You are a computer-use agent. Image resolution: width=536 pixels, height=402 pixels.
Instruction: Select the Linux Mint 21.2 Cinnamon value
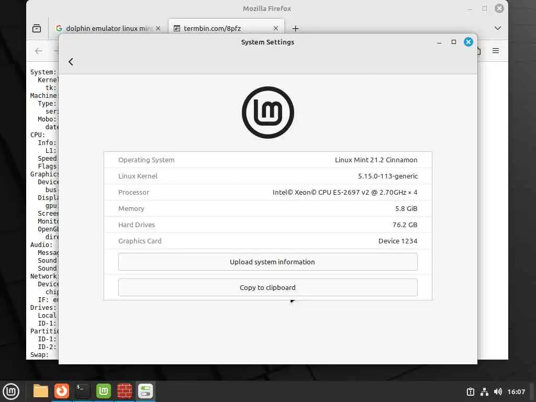click(x=376, y=160)
